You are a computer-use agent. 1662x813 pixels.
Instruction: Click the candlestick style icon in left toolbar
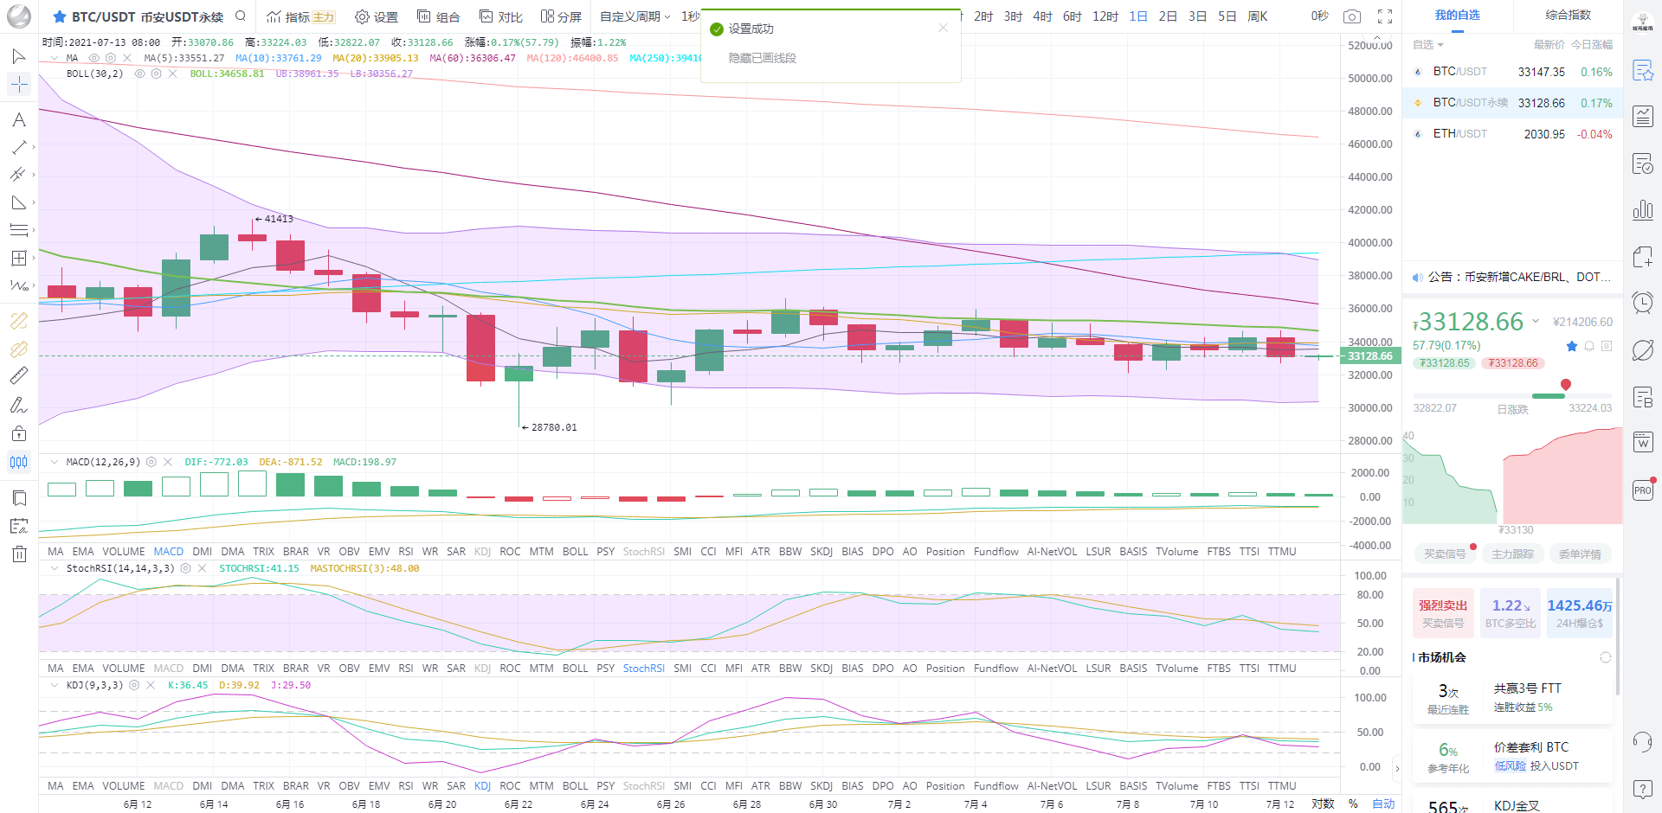(x=18, y=462)
